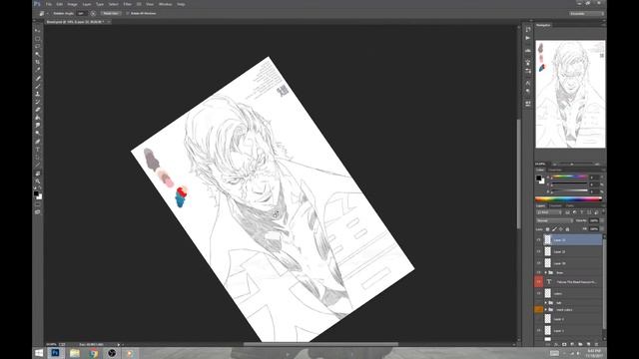
Task: Toggle visibility of Layer 1
Action: point(539,330)
